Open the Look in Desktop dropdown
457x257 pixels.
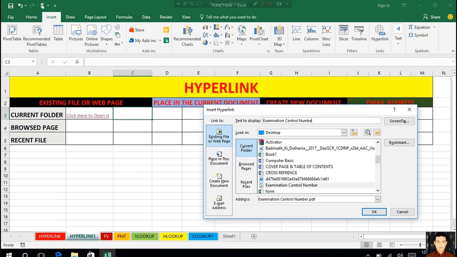click(x=343, y=132)
